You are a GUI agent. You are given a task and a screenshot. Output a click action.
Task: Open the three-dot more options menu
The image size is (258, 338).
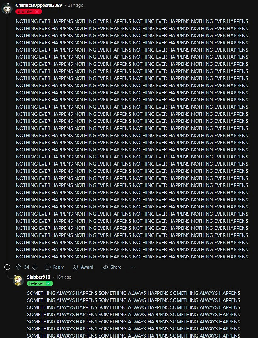coord(133,267)
